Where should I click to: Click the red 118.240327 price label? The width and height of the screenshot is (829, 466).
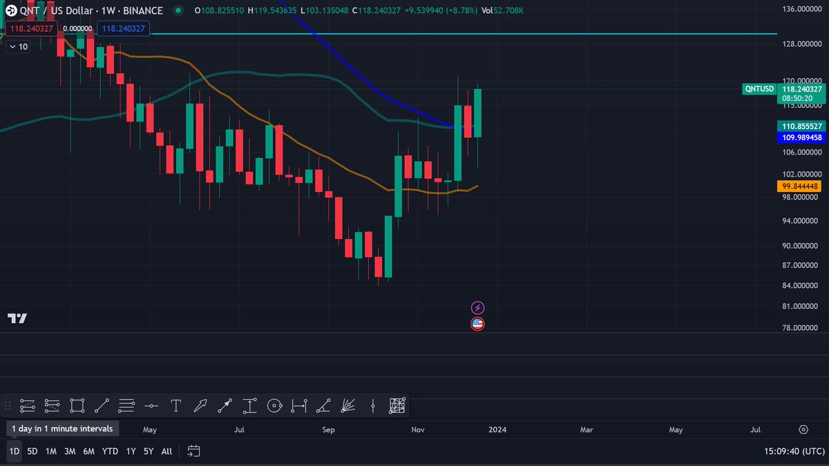(x=30, y=28)
